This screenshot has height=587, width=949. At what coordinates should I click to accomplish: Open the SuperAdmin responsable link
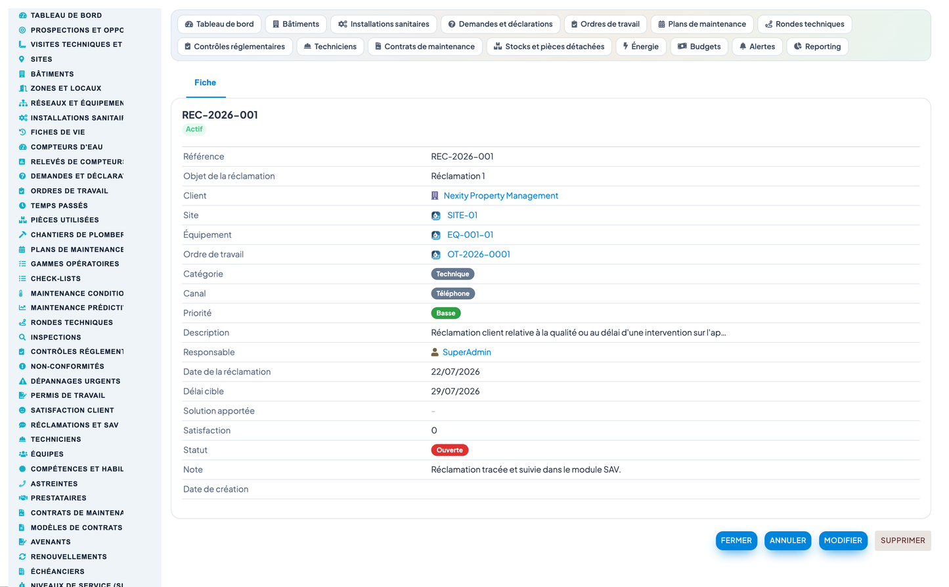(x=467, y=353)
